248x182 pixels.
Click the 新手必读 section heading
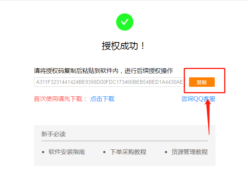coord(53,134)
